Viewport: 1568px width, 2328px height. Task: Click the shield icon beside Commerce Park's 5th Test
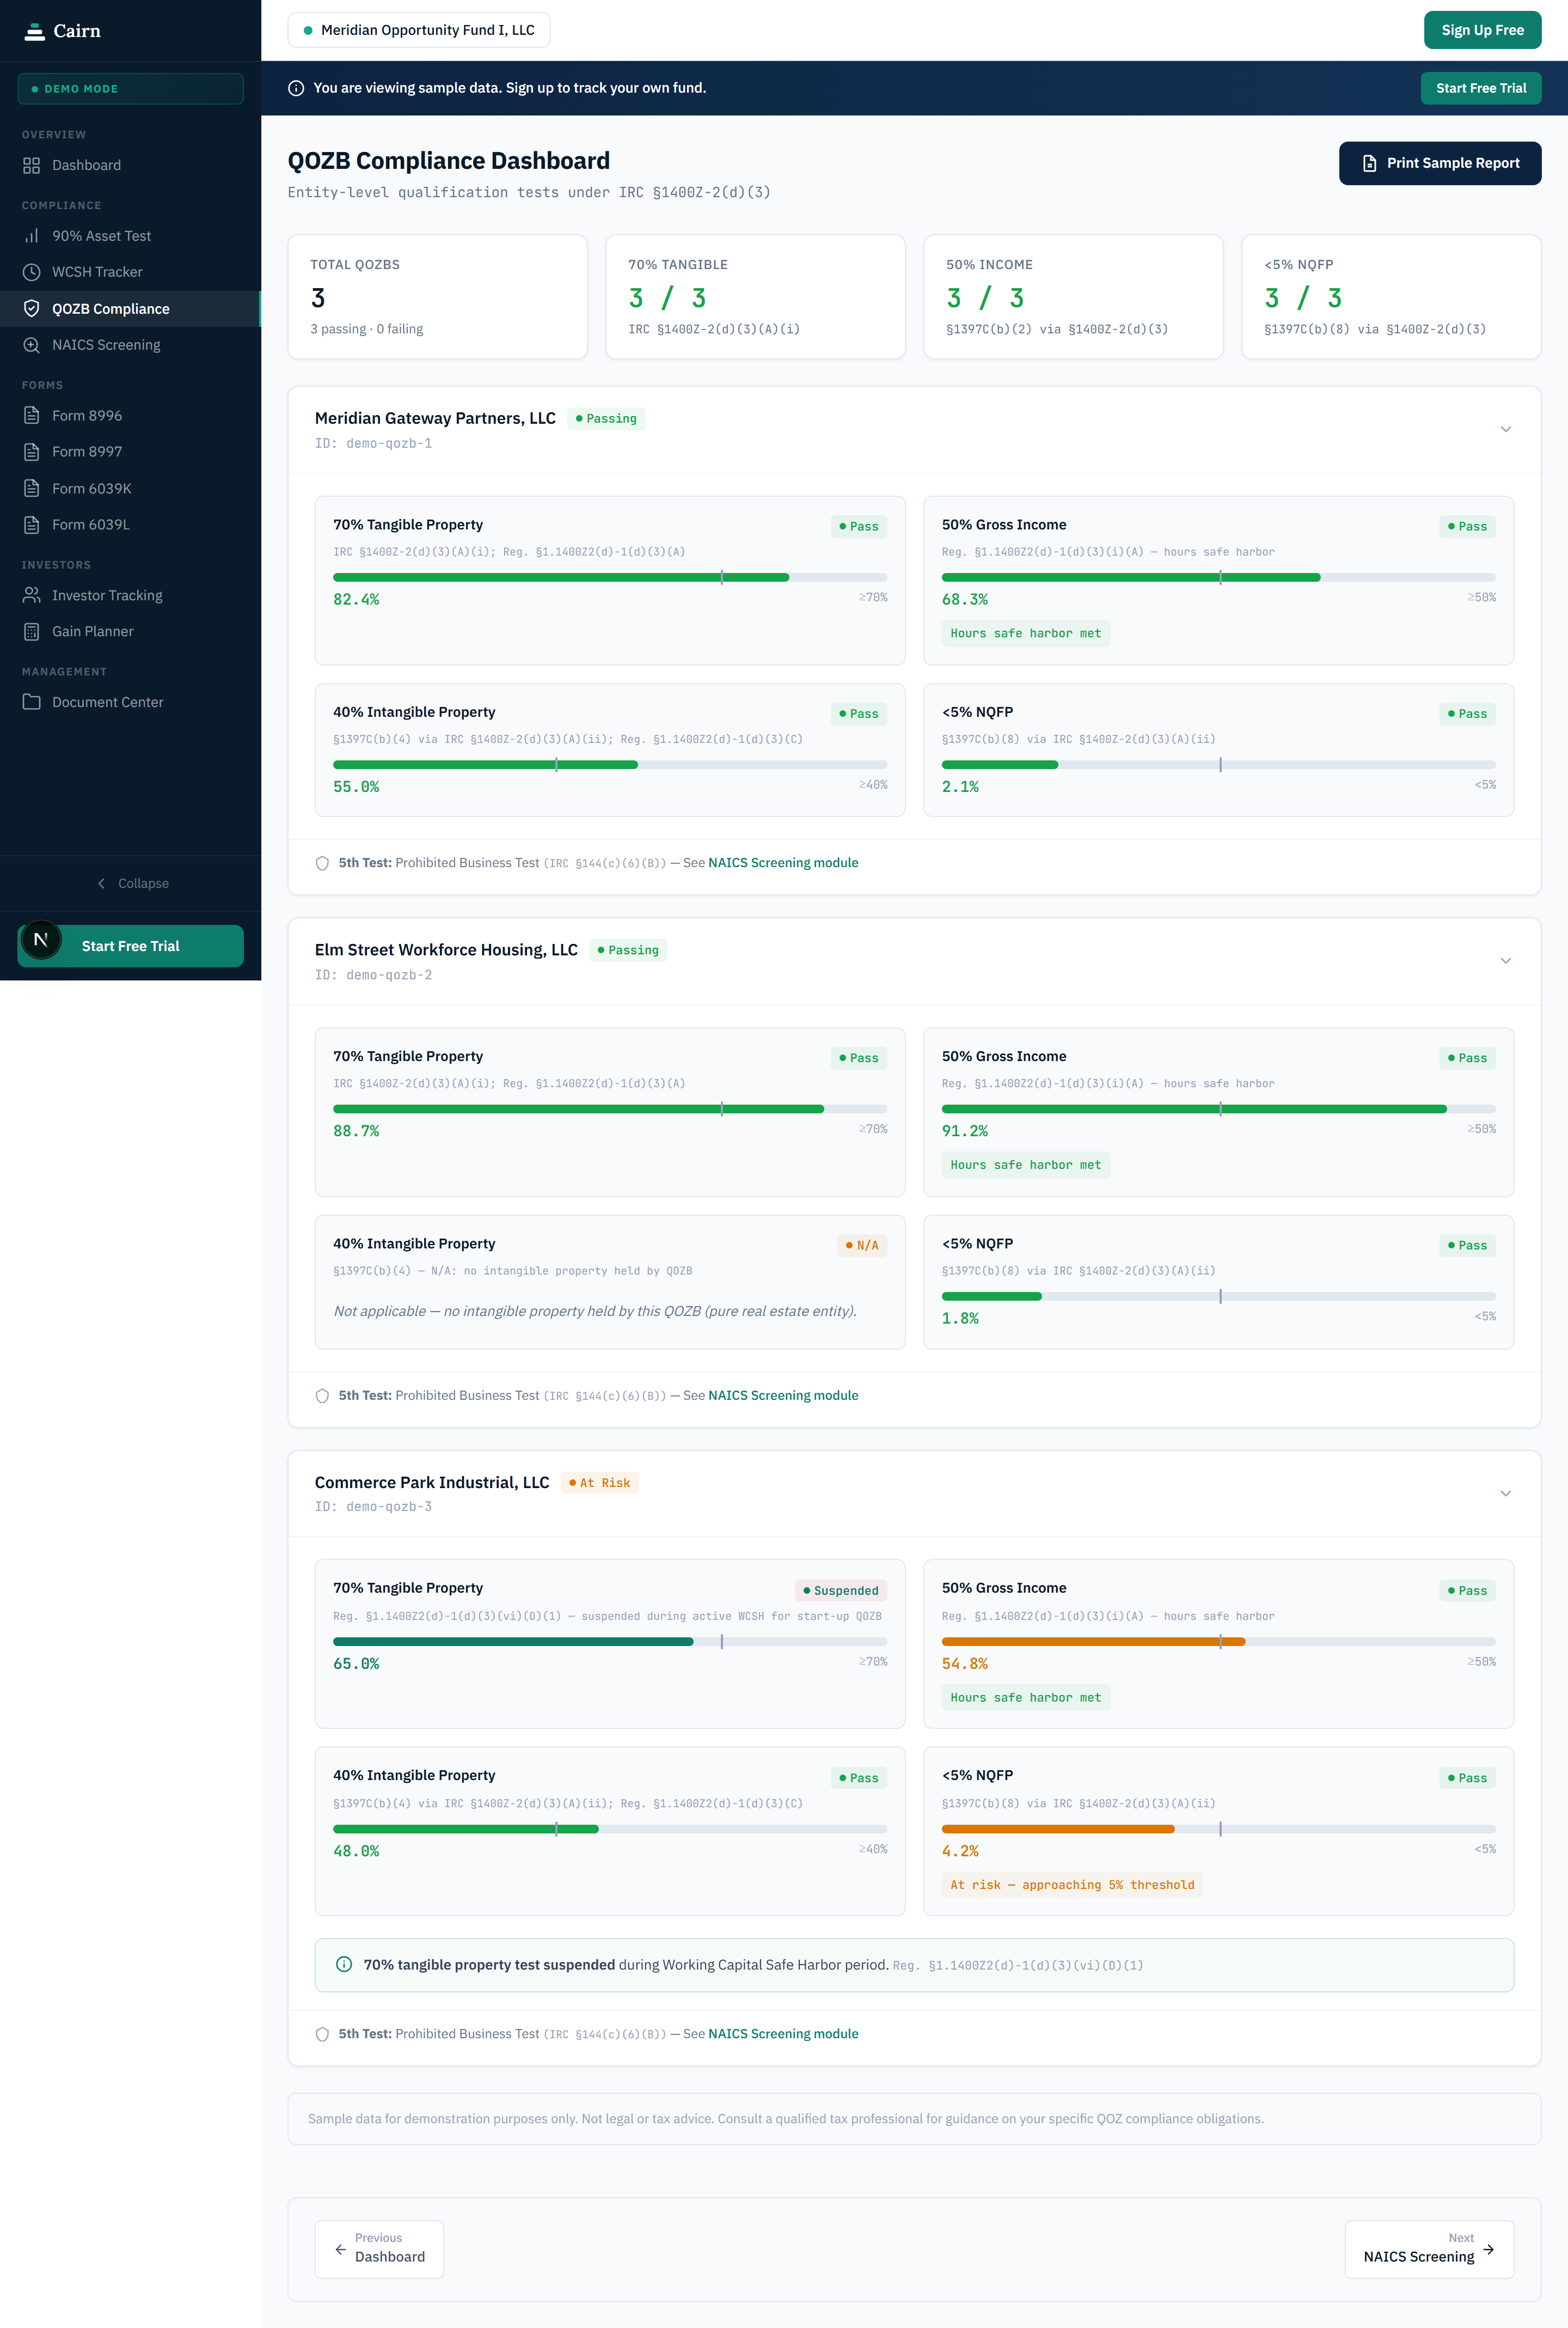pyautogui.click(x=322, y=2034)
